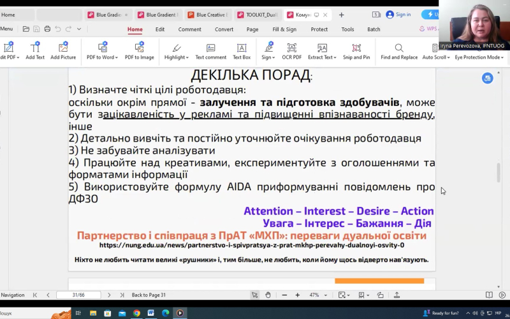
Task: Open the Edit ribbon tab
Action: point(160,29)
